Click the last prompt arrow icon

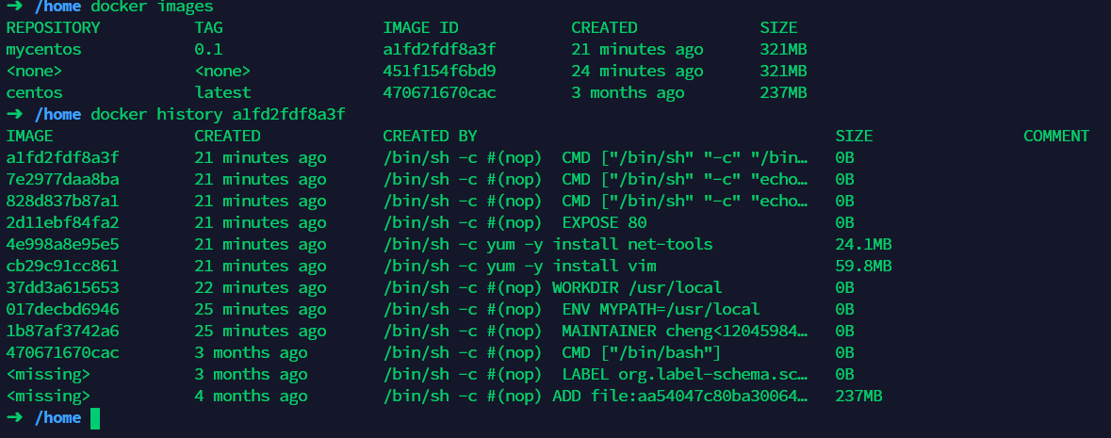pyautogui.click(x=14, y=417)
